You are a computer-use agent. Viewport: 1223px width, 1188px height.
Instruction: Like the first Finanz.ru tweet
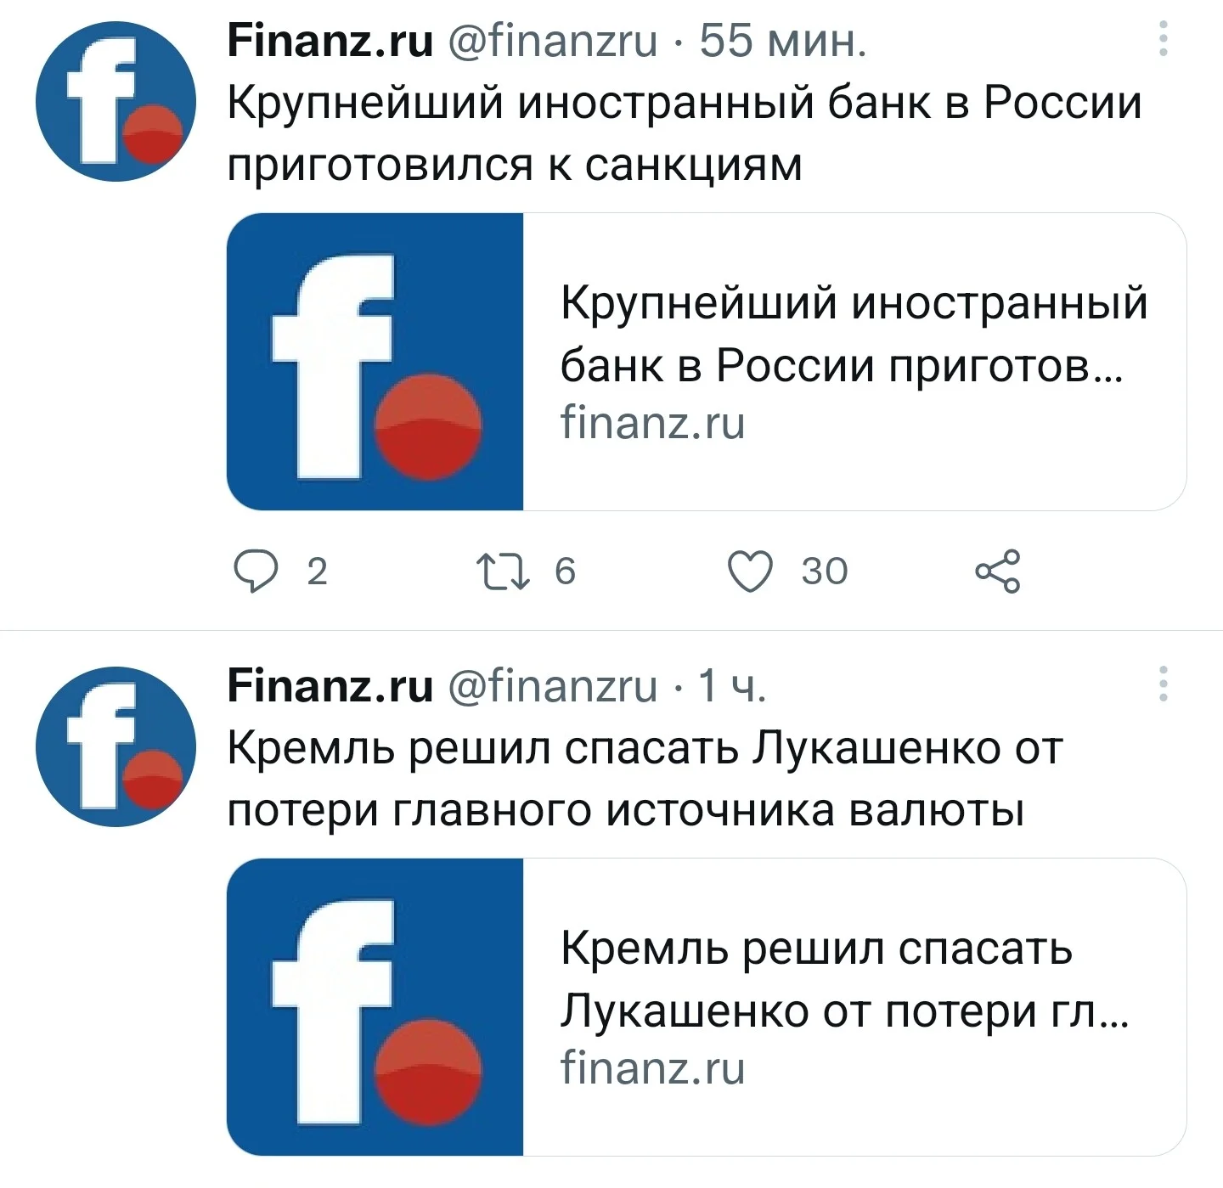tap(751, 571)
